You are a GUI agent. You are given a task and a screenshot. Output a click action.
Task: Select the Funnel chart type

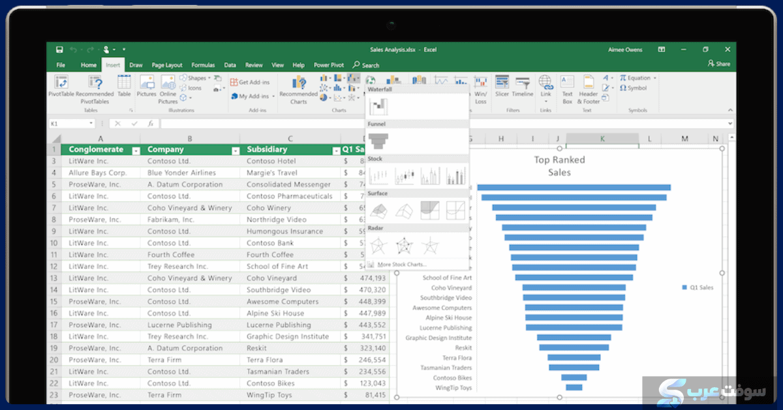378,140
